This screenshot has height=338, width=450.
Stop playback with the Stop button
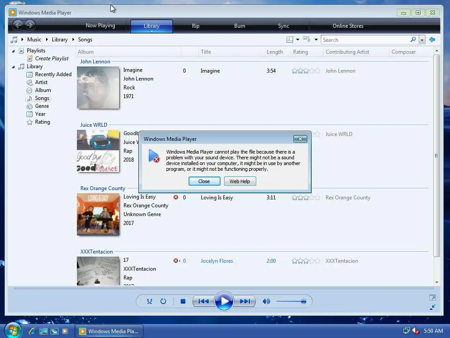pos(183,301)
